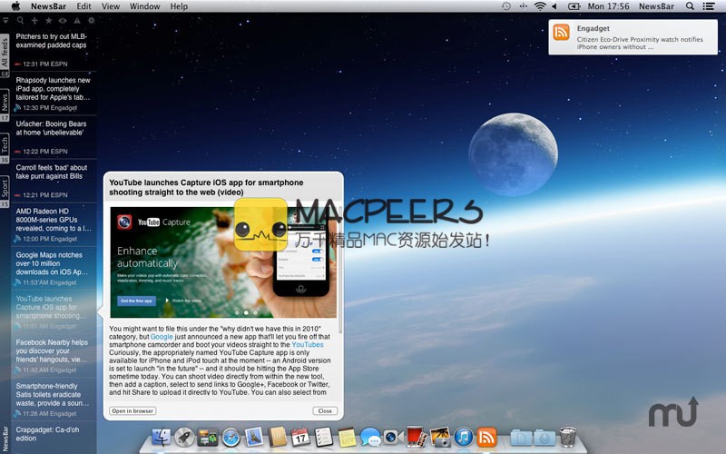The height and width of the screenshot is (454, 726).
Task: Open the NewsBar filter dropdown arrow
Action: pos(5,20)
